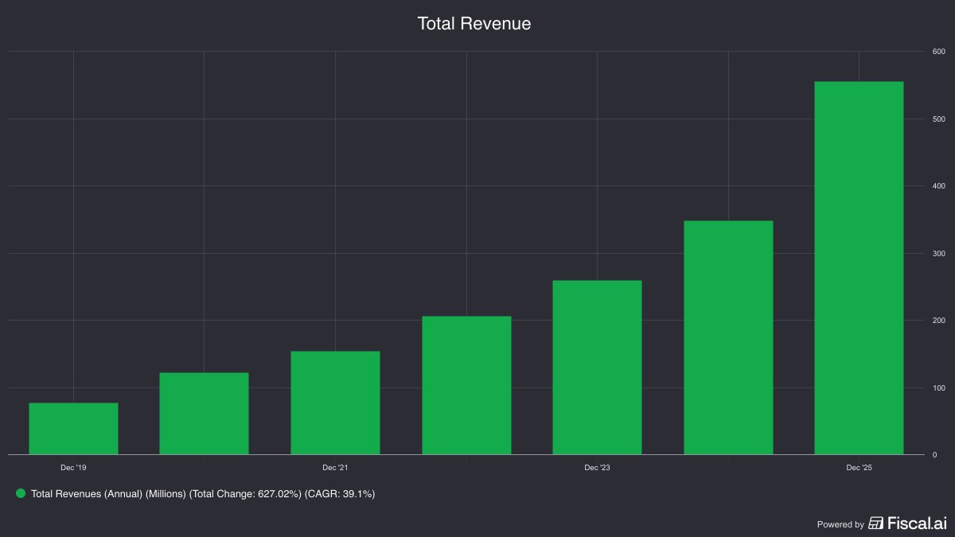Click the Dec '19 x-axis label
The height and width of the screenshot is (537, 955).
click(73, 468)
